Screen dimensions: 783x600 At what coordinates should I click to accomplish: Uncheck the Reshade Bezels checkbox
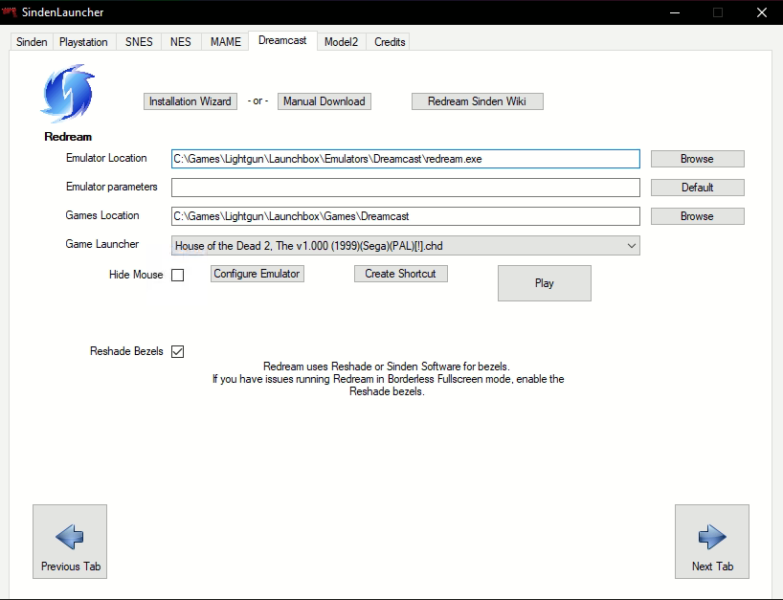(x=177, y=352)
